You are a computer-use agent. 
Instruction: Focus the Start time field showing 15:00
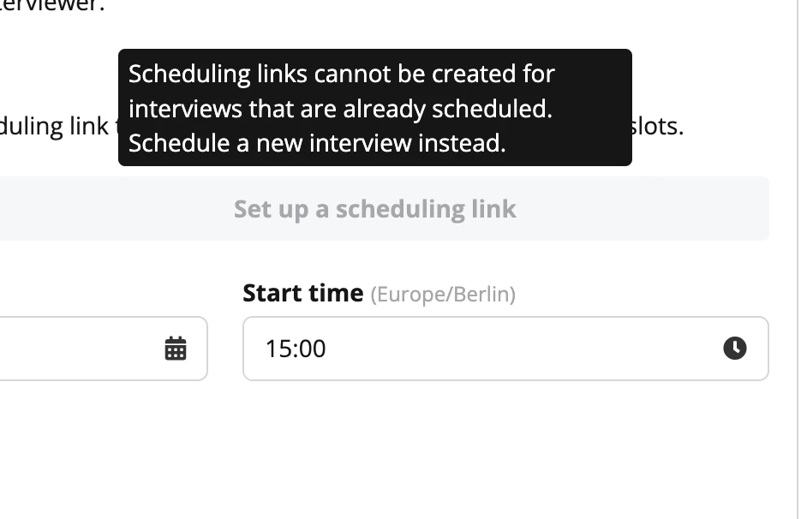(x=505, y=349)
